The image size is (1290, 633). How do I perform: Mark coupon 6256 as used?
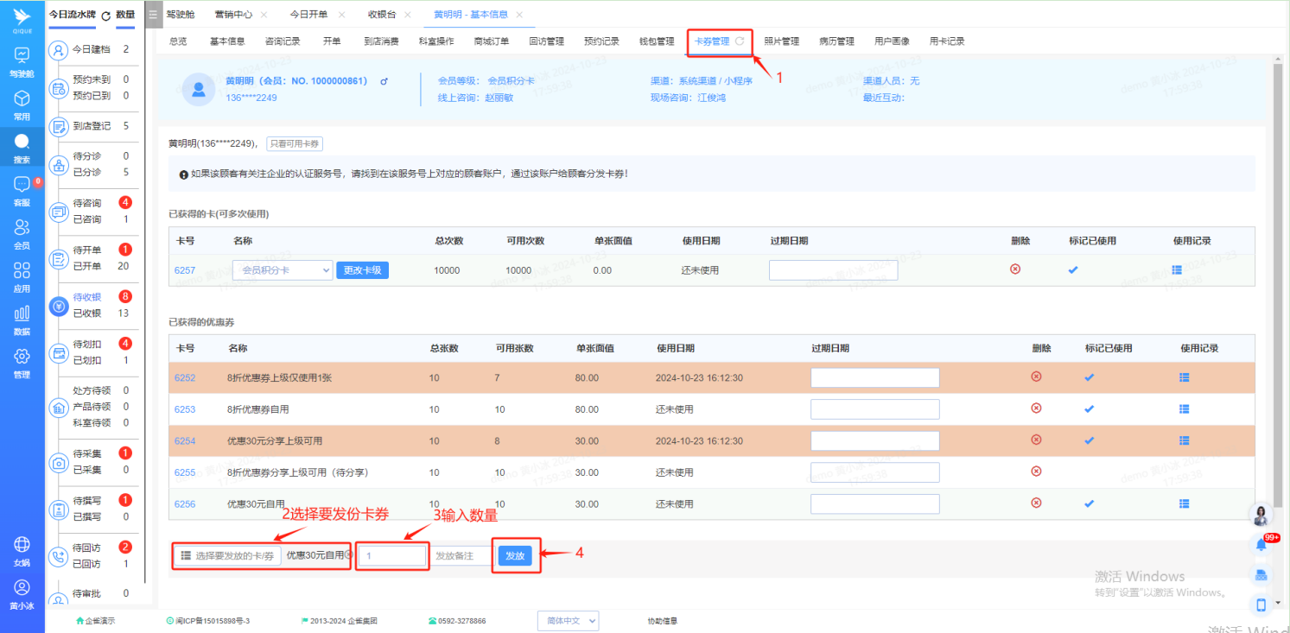tap(1089, 503)
